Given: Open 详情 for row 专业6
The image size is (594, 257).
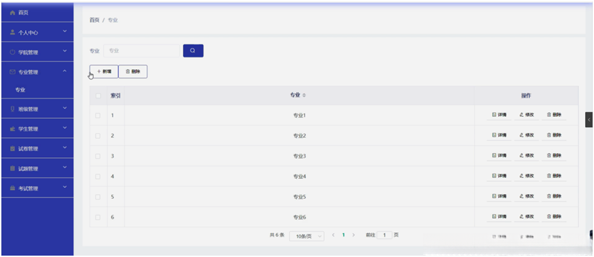Looking at the screenshot, I should click(499, 217).
